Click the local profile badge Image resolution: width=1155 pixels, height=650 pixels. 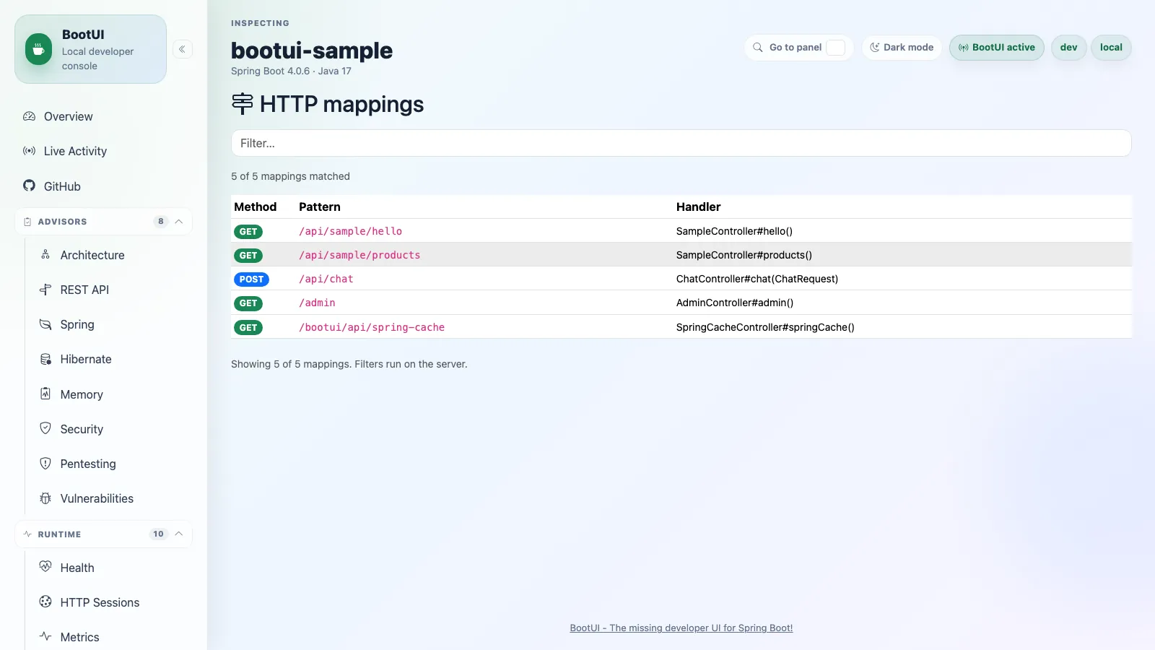coord(1111,48)
